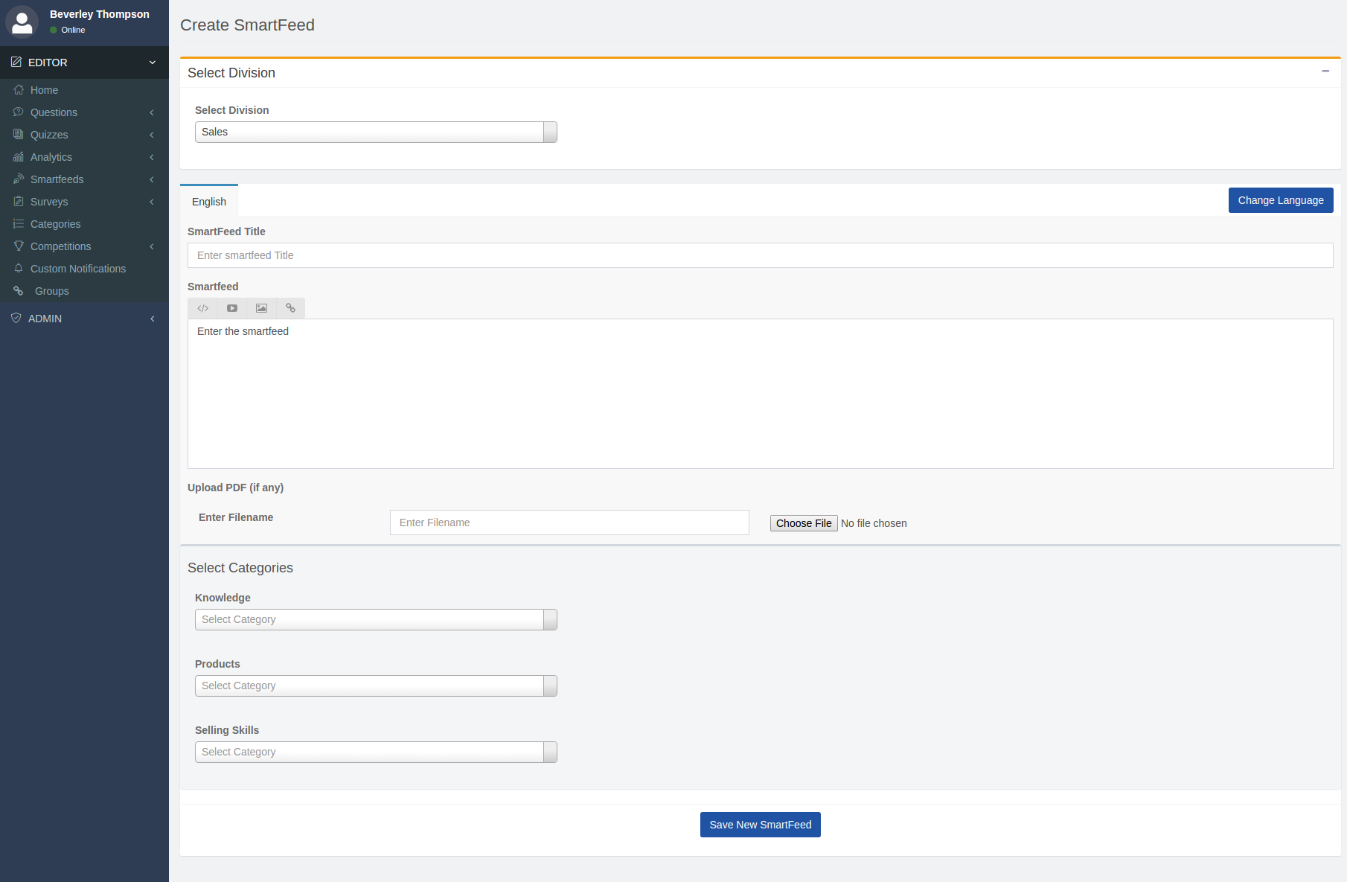Focus the SmartFeed Title input field

pyautogui.click(x=760, y=255)
